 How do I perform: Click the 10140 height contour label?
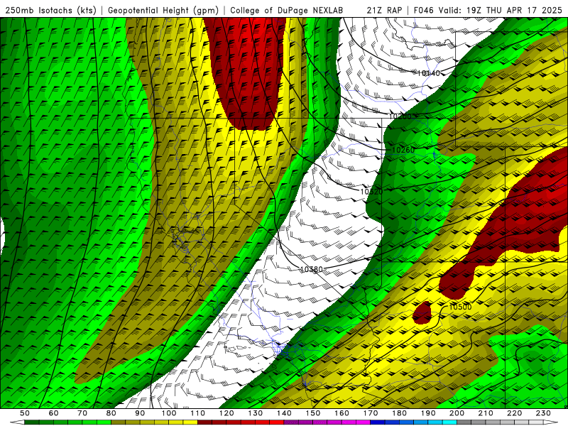429,74
